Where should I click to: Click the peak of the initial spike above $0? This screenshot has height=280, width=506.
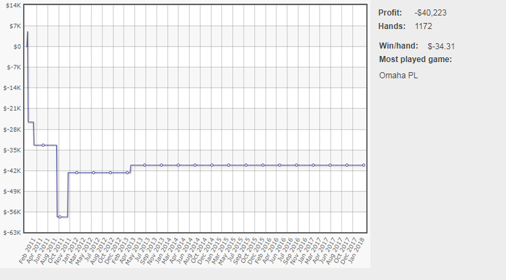(27, 32)
